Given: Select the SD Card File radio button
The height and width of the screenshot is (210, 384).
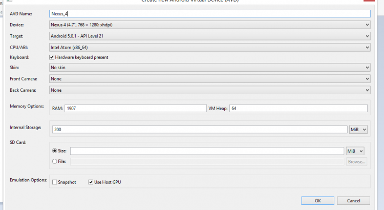Looking at the screenshot, I should click(x=55, y=161).
